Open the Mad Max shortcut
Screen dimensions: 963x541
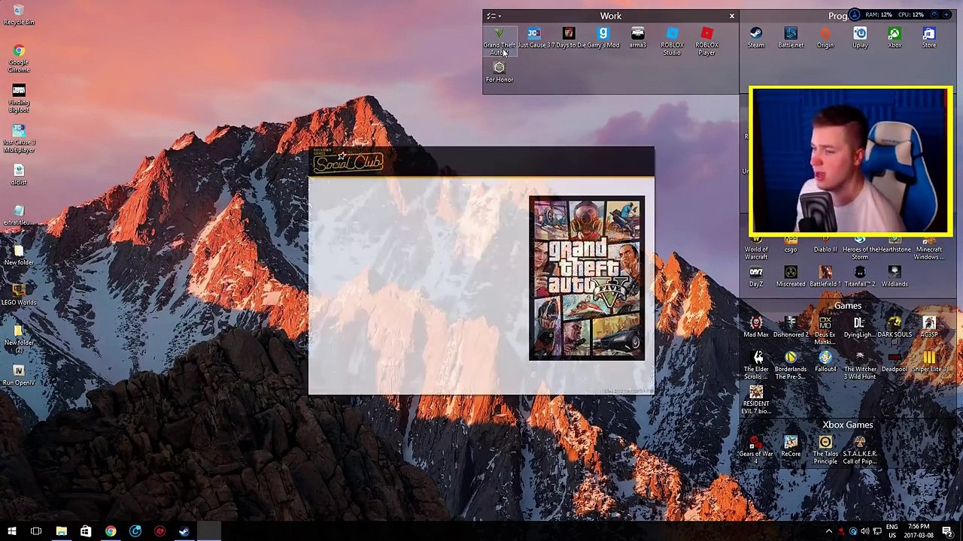[756, 327]
